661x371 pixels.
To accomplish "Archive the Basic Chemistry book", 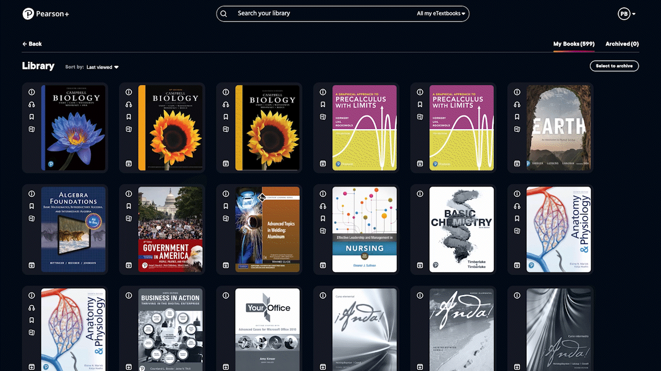I will tap(420, 265).
